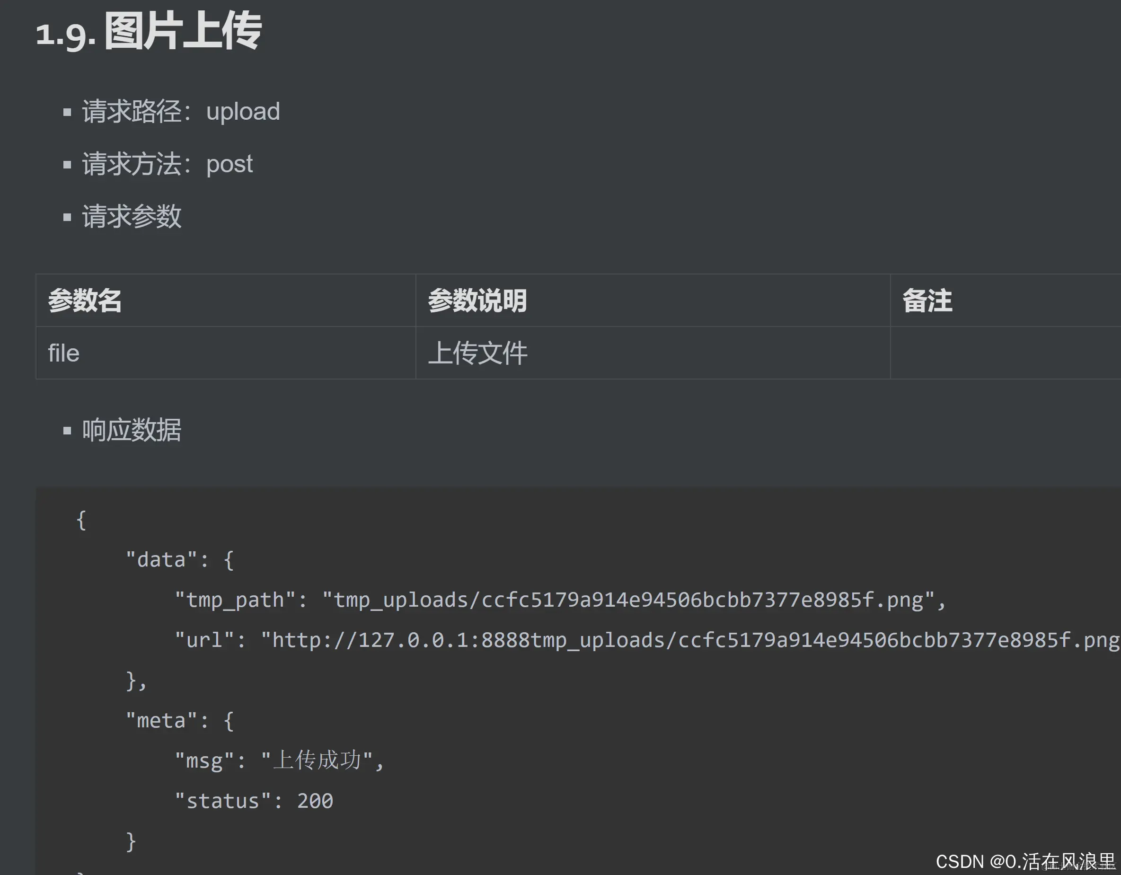Click the 参数说明 table header
This screenshot has height=875, width=1121.
[477, 301]
